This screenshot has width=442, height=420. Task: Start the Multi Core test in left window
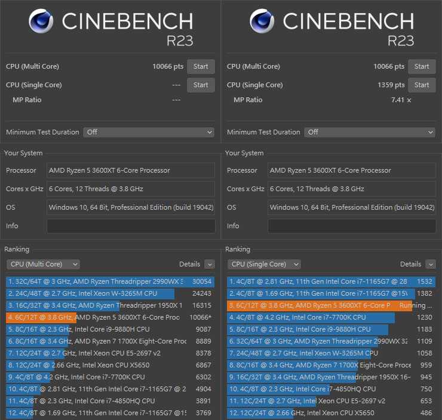point(201,66)
